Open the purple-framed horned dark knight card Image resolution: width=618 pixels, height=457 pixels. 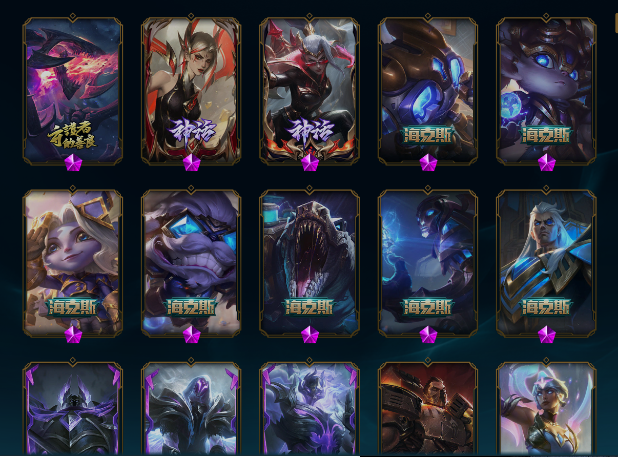tap(73, 408)
